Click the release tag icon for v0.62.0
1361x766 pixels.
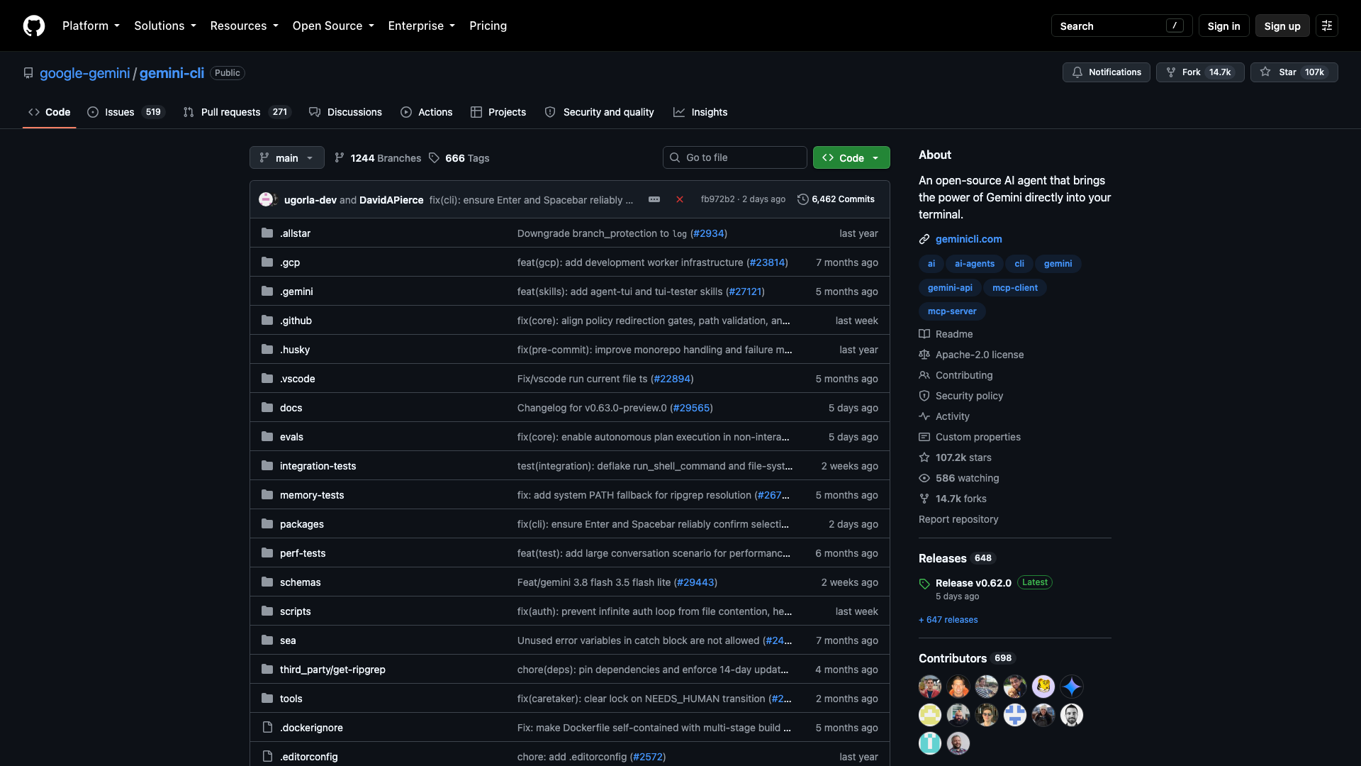click(x=924, y=584)
